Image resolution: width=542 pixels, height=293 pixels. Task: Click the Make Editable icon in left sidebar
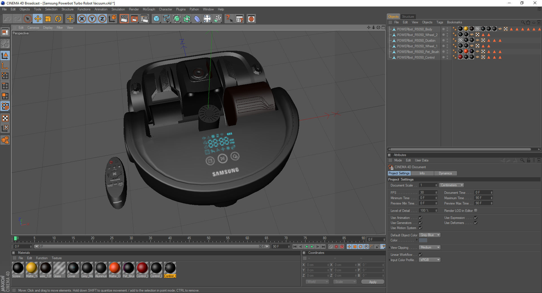click(x=5, y=44)
